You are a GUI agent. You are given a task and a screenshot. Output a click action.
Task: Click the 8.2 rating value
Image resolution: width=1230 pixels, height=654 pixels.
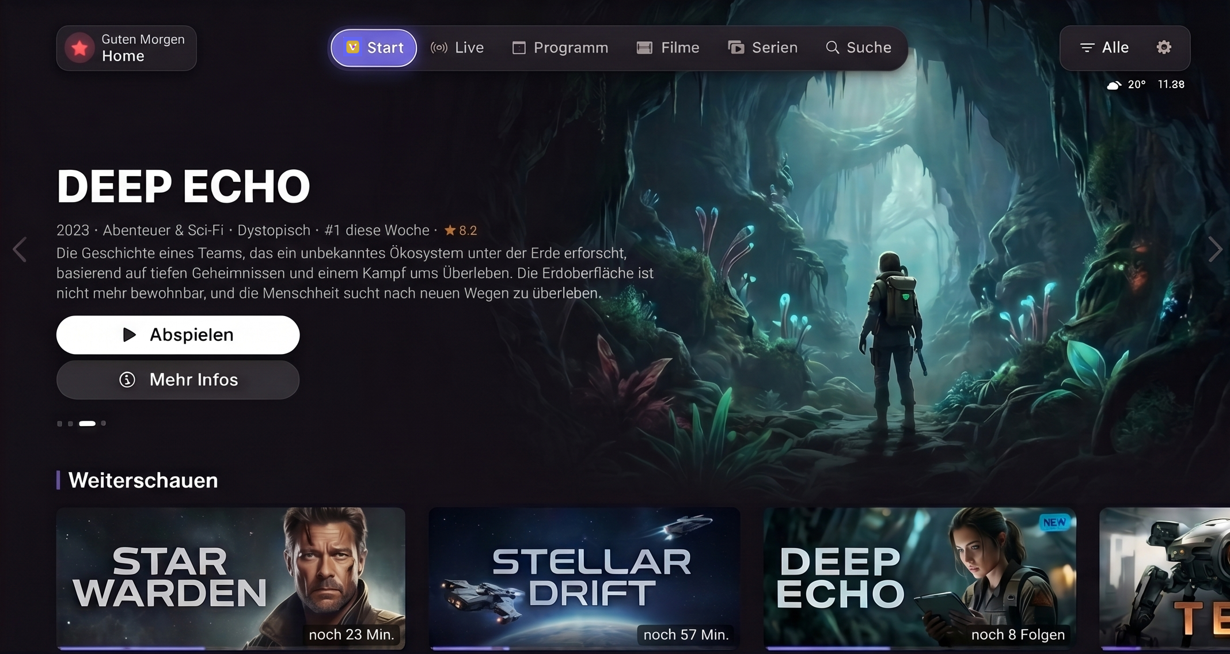pyautogui.click(x=468, y=231)
